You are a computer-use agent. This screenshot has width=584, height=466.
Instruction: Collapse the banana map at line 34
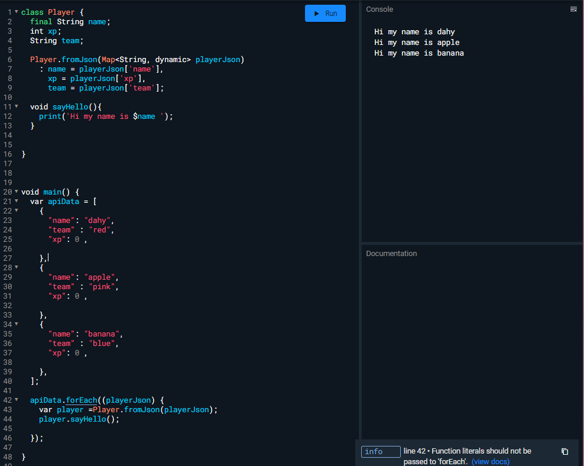point(17,324)
